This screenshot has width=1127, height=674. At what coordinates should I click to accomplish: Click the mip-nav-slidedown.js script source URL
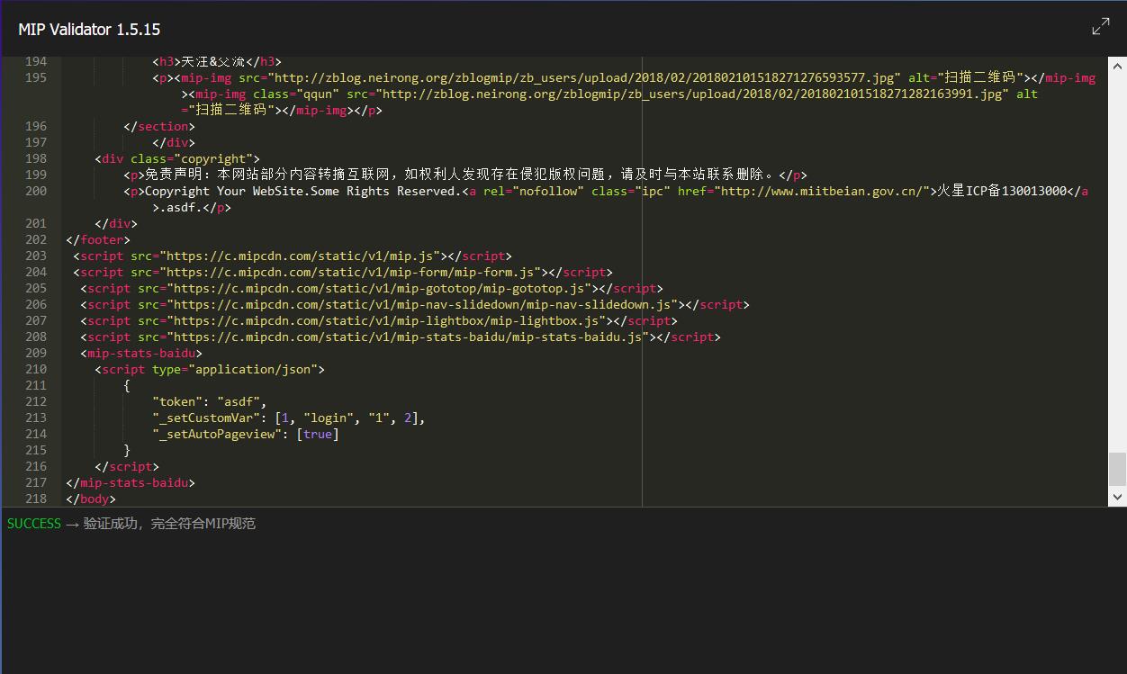coord(422,305)
